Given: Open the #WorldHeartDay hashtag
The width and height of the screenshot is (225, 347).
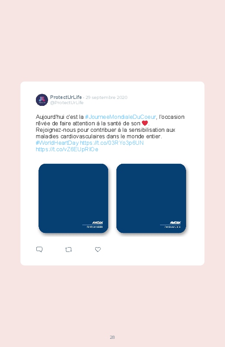Looking at the screenshot, I should (x=57, y=143).
